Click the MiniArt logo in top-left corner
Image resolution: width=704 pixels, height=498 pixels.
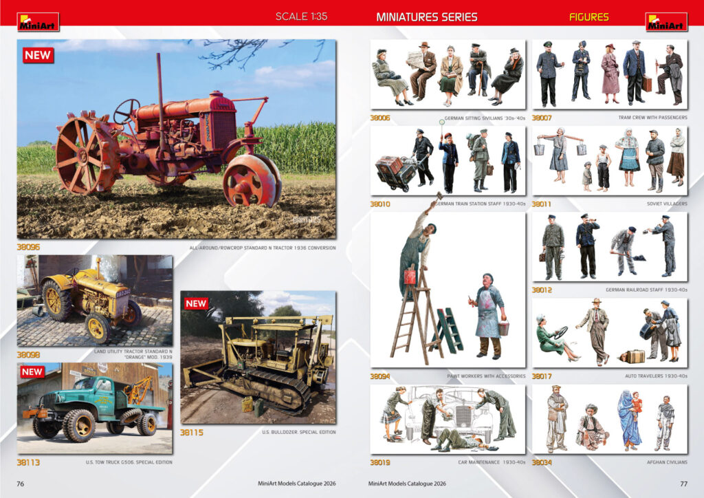point(38,22)
